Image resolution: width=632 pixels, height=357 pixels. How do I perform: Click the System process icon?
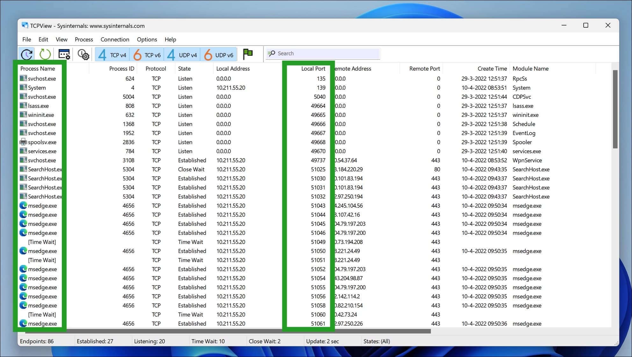(23, 87)
